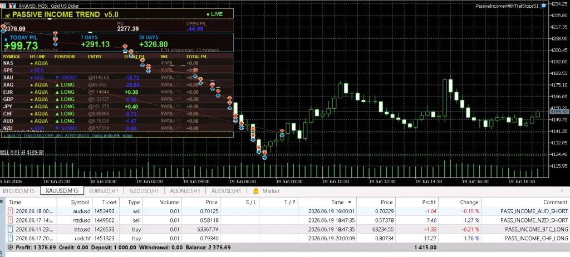570x257 pixels.
Task: Click the down arrow of the NZD SHORT position
Action: [x=57, y=128]
